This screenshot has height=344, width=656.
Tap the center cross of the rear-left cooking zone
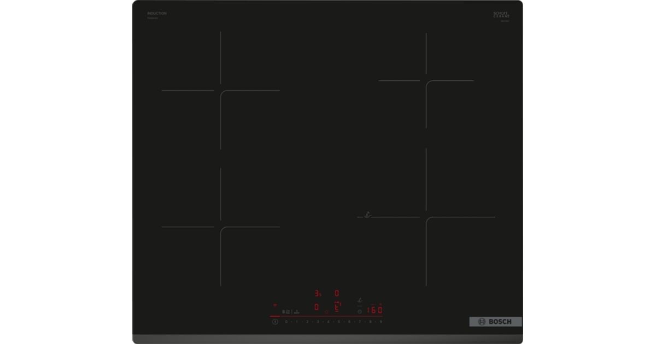220,91
